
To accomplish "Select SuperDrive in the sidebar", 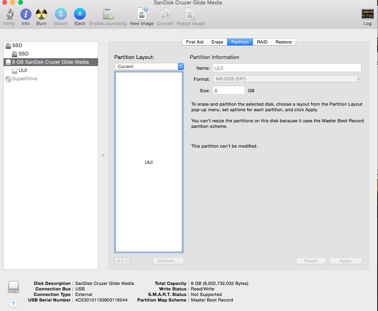I will [51, 79].
